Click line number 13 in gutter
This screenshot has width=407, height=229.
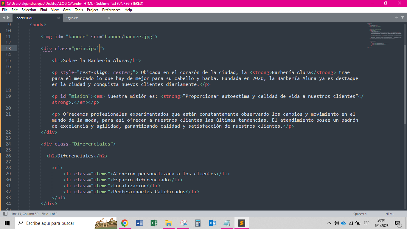(x=8, y=48)
